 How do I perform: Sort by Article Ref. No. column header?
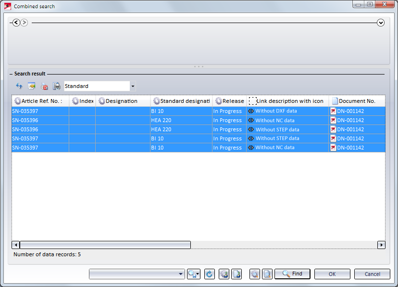pyautogui.click(x=40, y=101)
